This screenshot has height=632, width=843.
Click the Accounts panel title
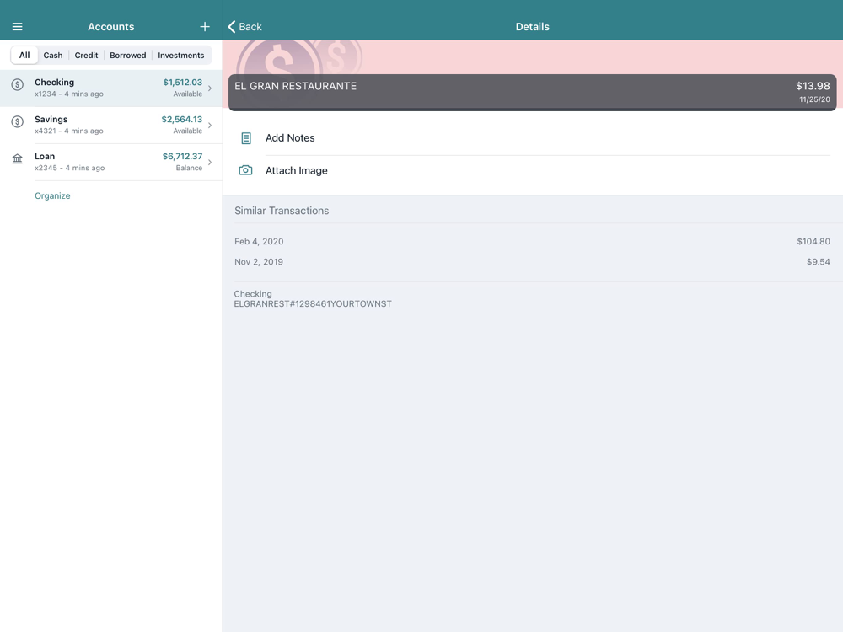[111, 27]
